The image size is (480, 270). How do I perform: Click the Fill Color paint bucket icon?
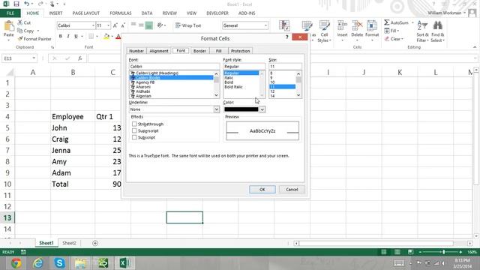(106, 37)
